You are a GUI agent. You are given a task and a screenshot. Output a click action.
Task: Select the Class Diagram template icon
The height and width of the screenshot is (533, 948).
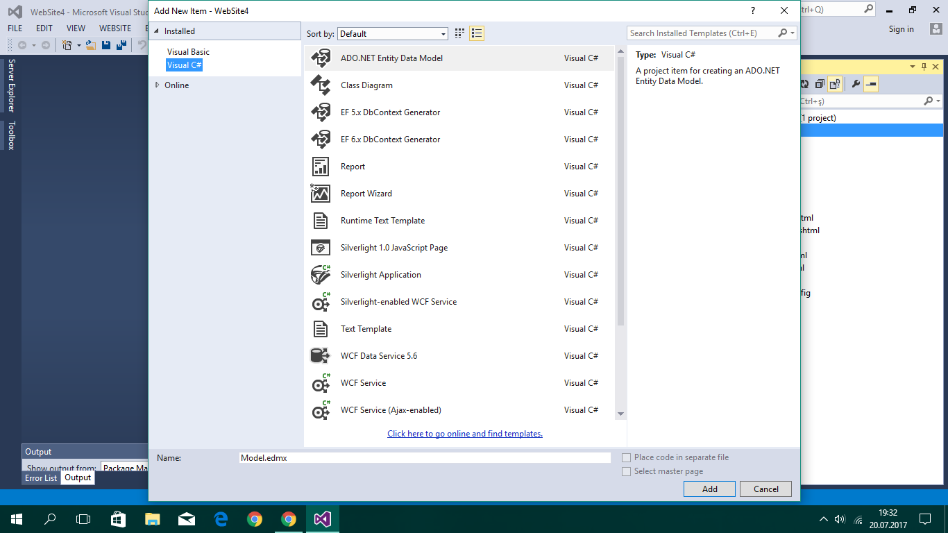click(x=320, y=85)
